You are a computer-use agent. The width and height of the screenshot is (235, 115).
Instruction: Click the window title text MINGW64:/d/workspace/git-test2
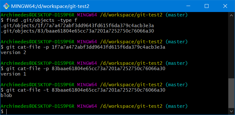(x=50, y=6)
